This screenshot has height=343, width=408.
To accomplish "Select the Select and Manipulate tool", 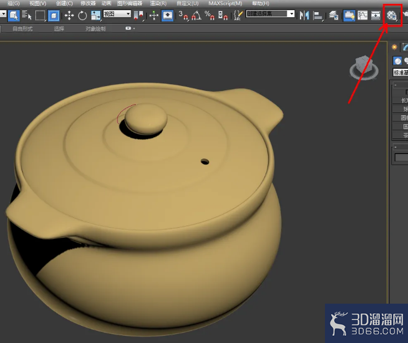I will 154,16.
